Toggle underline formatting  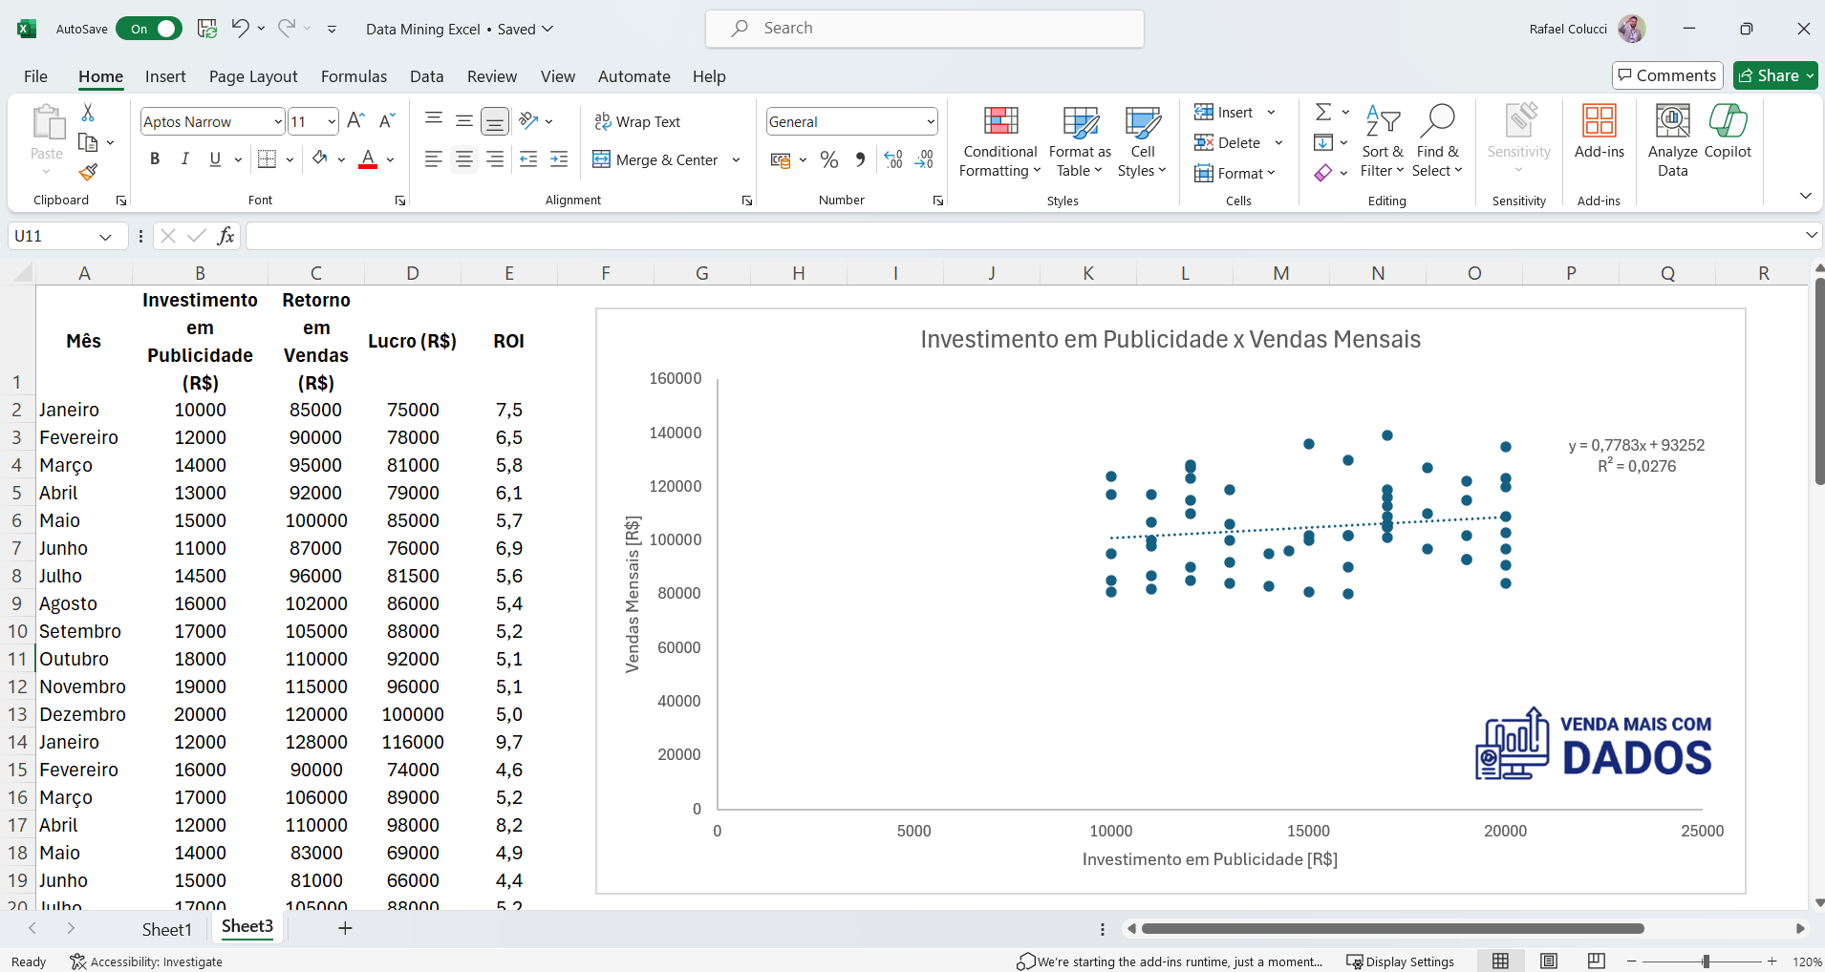pos(215,158)
